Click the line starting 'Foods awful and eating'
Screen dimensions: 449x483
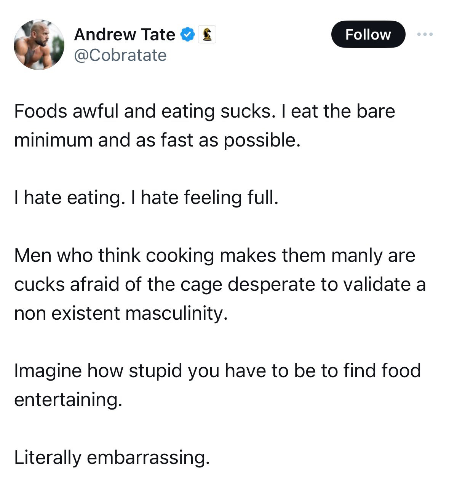tap(205, 112)
